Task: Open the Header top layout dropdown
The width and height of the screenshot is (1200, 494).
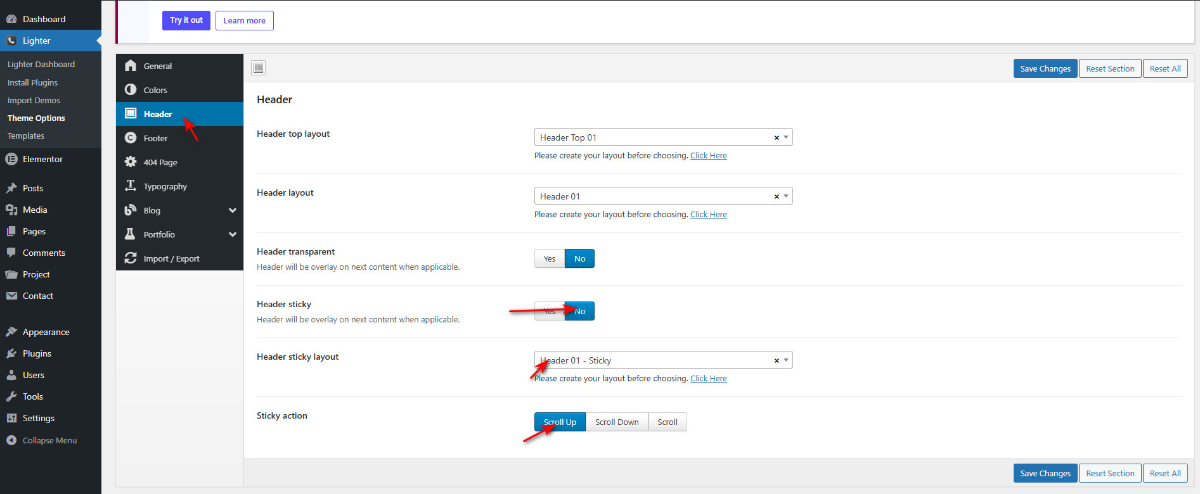Action: [653, 137]
